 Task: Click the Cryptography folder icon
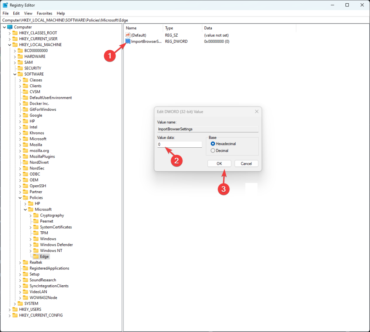36,215
